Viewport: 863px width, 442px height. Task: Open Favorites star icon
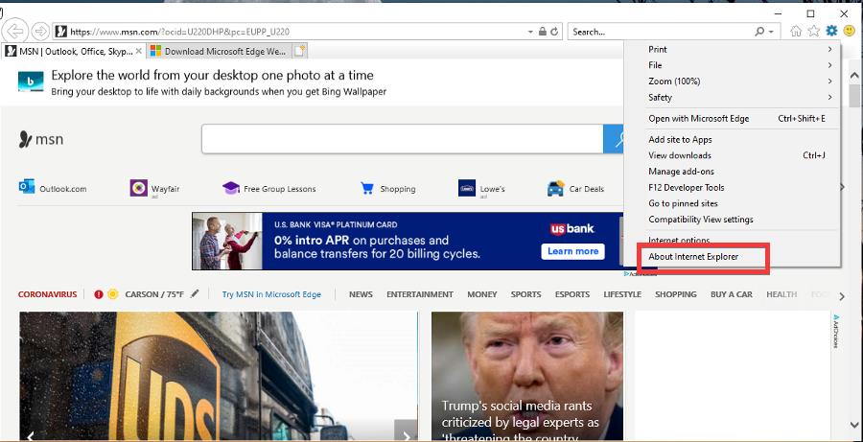[x=813, y=32]
